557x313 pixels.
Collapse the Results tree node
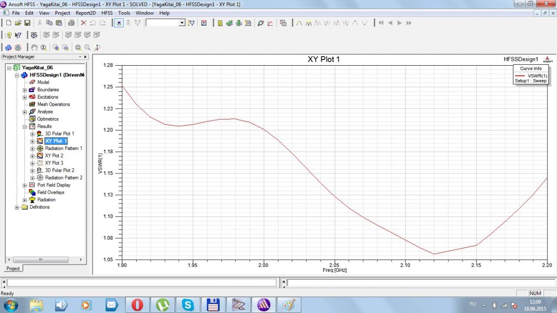click(25, 127)
